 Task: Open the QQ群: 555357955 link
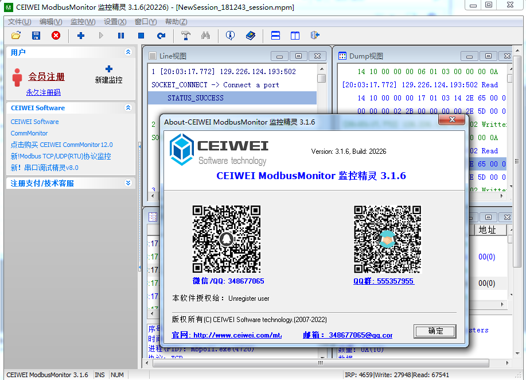click(x=384, y=281)
